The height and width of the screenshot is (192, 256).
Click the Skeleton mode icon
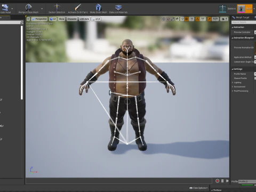pos(222,9)
